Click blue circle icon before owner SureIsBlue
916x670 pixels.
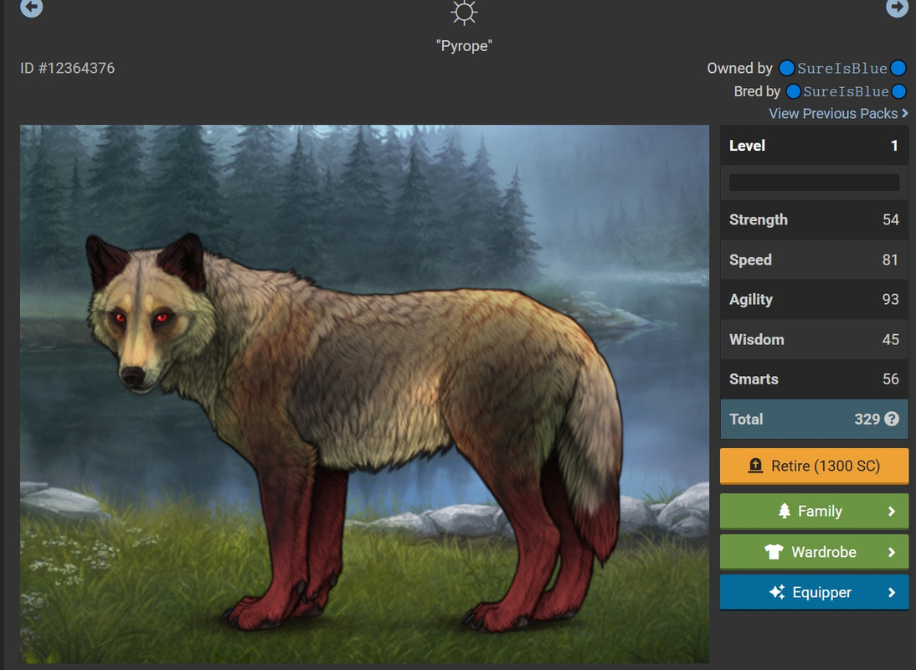786,69
